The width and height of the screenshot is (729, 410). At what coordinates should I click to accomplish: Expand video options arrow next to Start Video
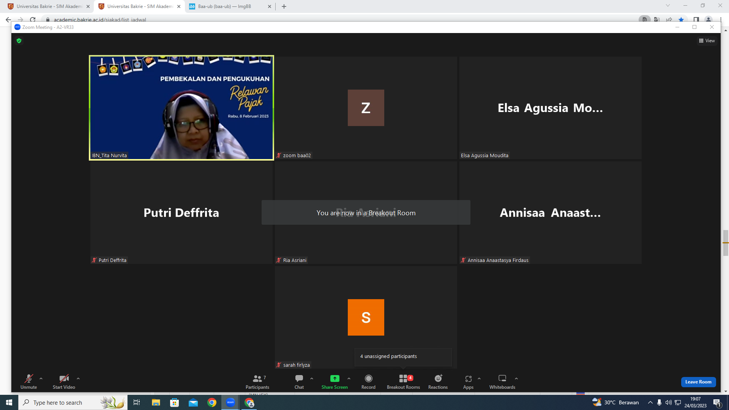pyautogui.click(x=78, y=378)
